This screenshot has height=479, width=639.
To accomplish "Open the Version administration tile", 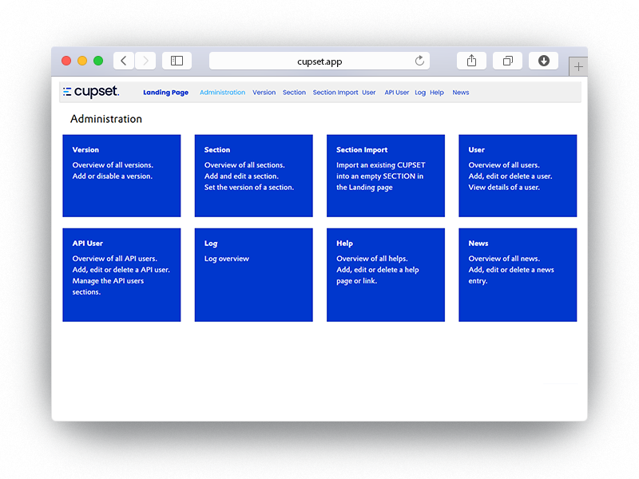I will pyautogui.click(x=121, y=176).
